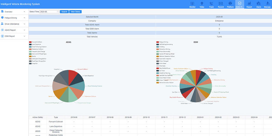Toggle Forward Collision in the ADAS legend
This screenshot has height=136, width=272.
pos(35,42)
